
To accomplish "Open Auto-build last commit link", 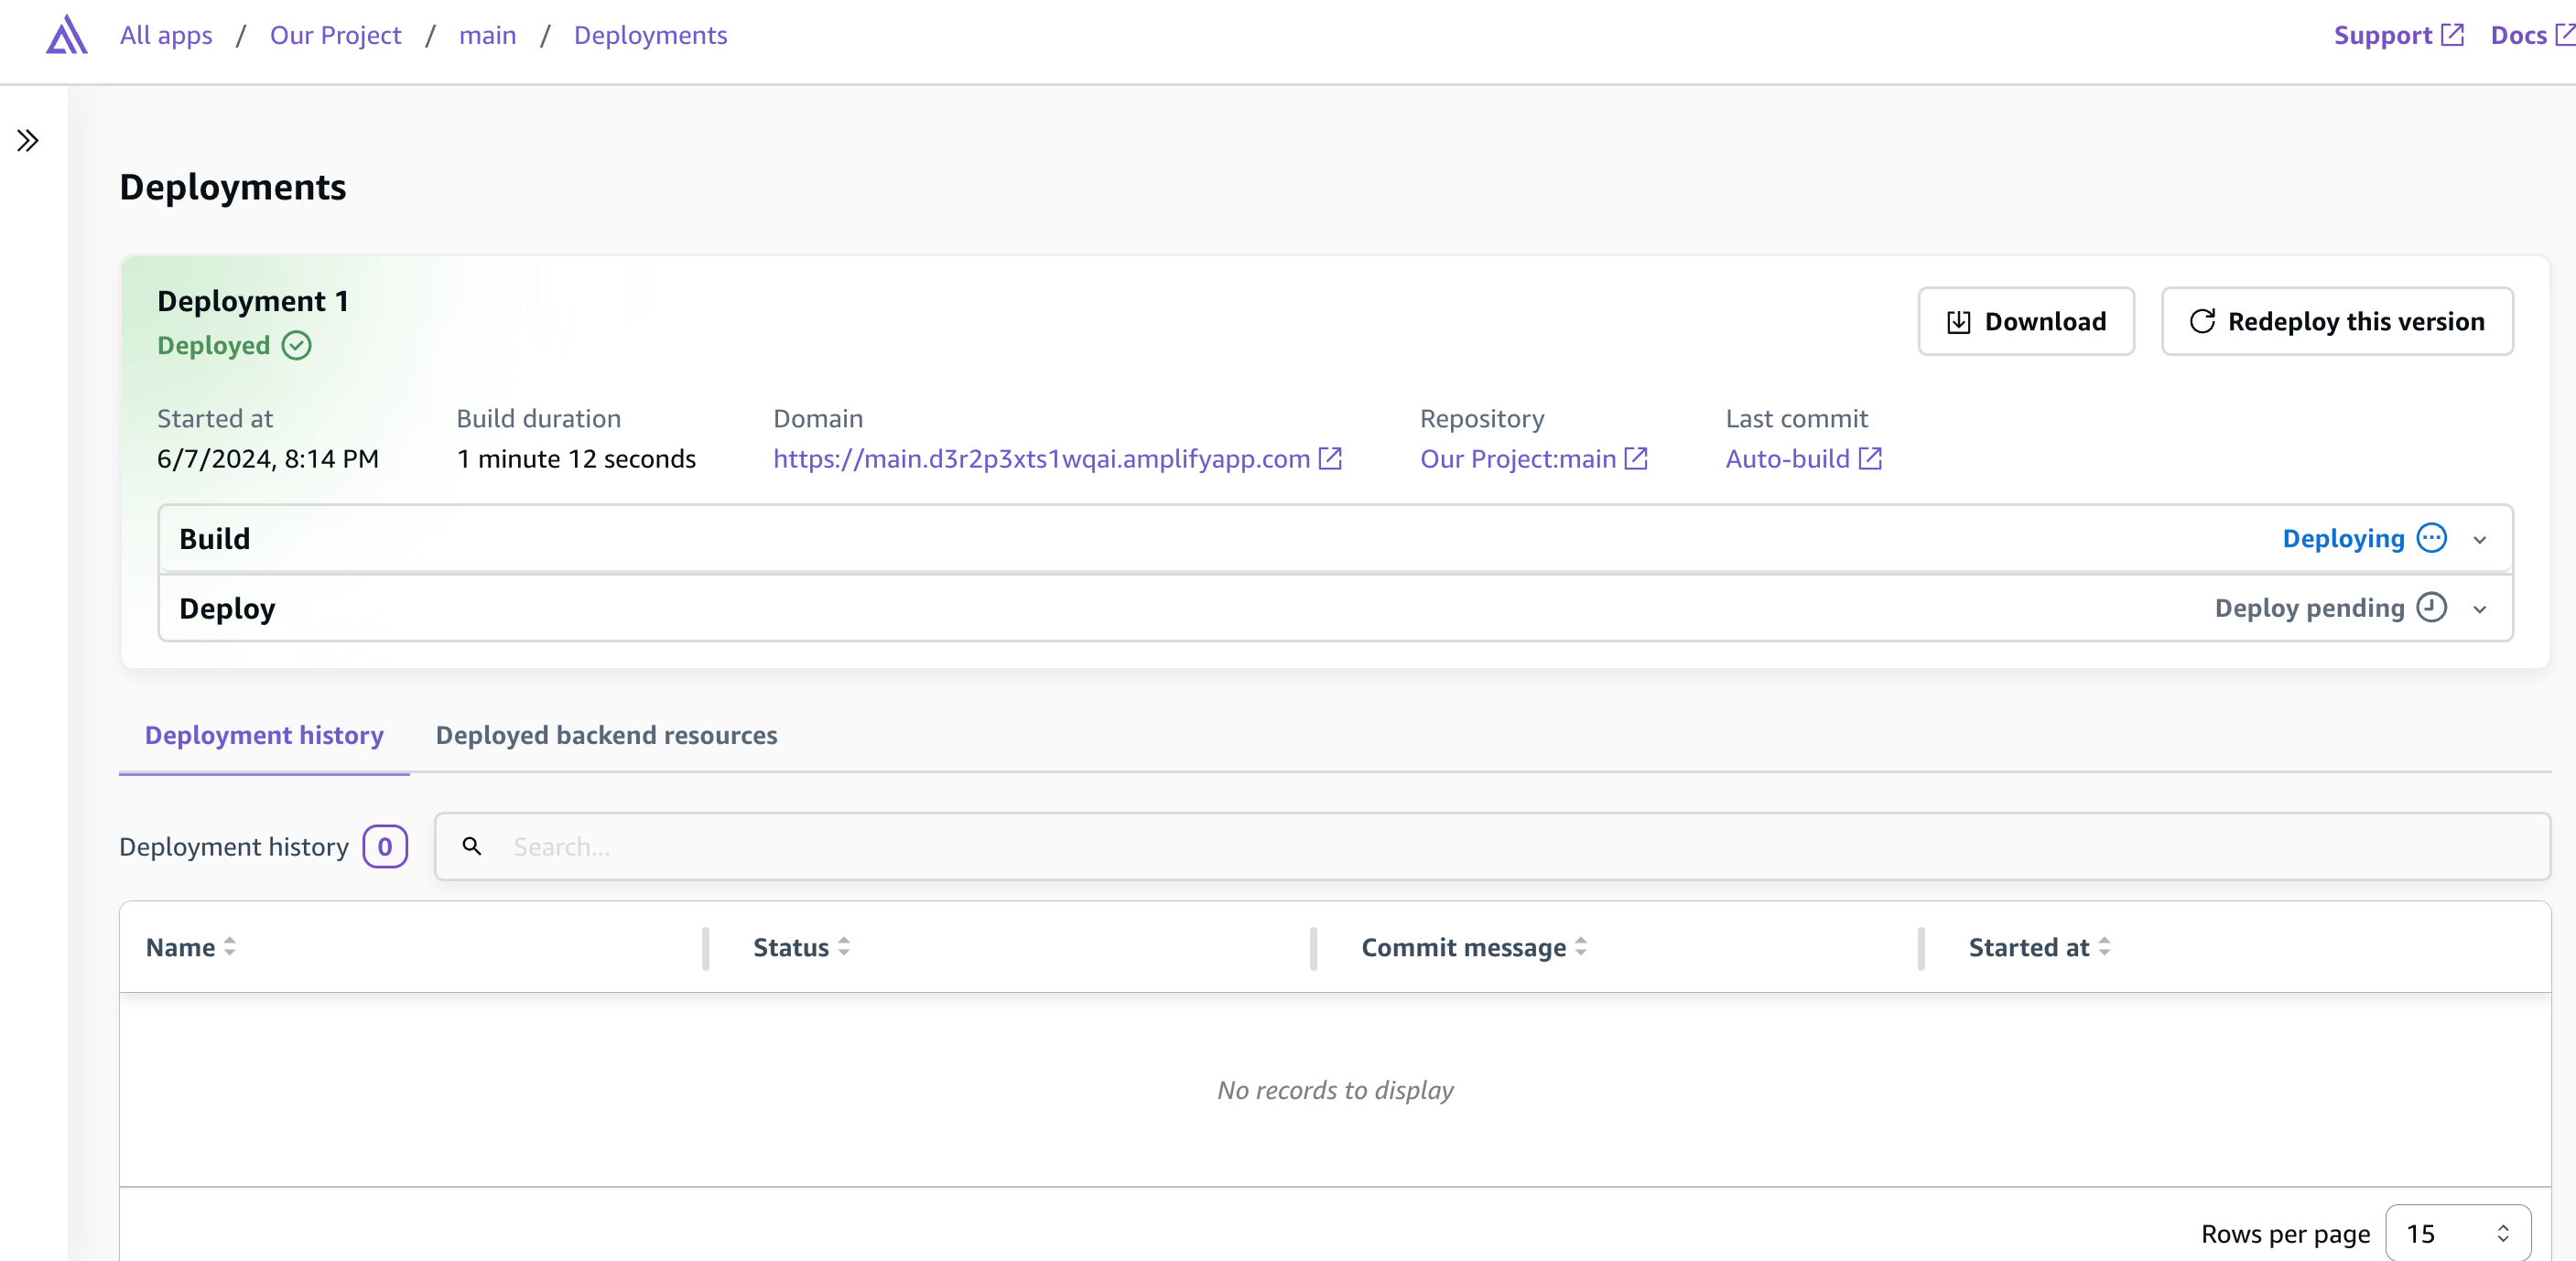I will [x=1787, y=458].
